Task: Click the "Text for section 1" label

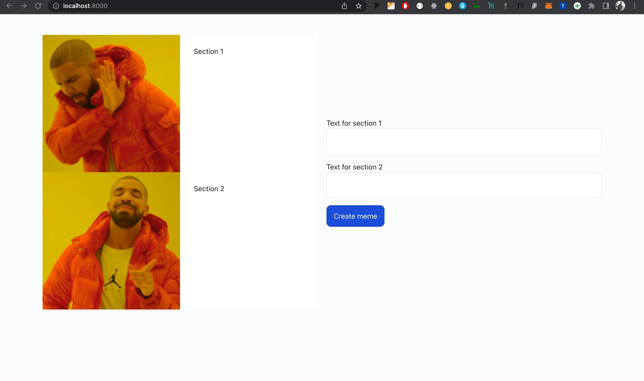Action: click(354, 123)
